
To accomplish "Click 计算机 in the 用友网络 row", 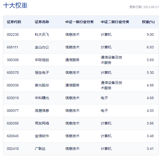I will click(x=106, y=123).
